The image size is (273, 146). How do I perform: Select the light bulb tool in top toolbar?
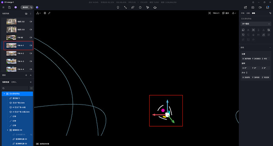coord(118,7)
